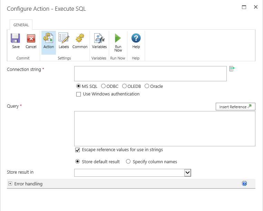Viewport: 263px width, 211px height.
Task: Select the Action settings icon
Action: pos(48,38)
